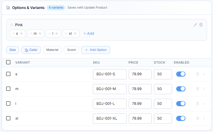The image size is (213, 132).
Task: Disable the m variant toggle
Action: (x=181, y=89)
